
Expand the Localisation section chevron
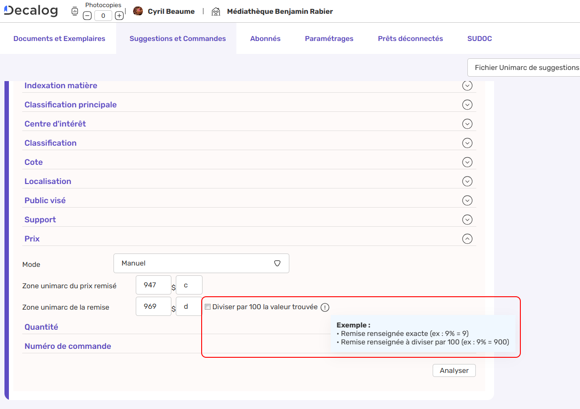(467, 181)
